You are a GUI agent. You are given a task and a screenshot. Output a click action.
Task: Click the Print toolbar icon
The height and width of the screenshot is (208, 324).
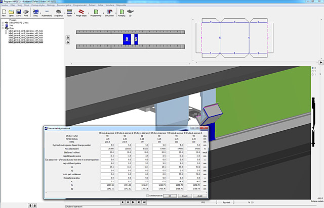pyautogui.click(x=26, y=12)
